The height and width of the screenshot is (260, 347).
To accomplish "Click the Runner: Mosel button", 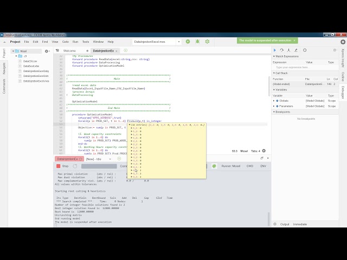I will pyautogui.click(x=231, y=166).
